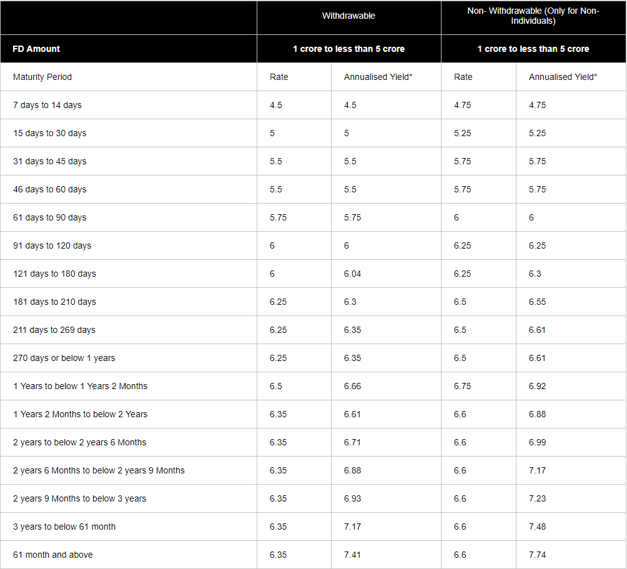
Task: Select the 6.04 annualised yield value
Action: point(352,274)
